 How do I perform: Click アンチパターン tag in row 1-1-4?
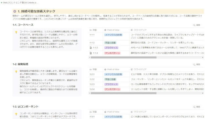[x=112, y=53]
